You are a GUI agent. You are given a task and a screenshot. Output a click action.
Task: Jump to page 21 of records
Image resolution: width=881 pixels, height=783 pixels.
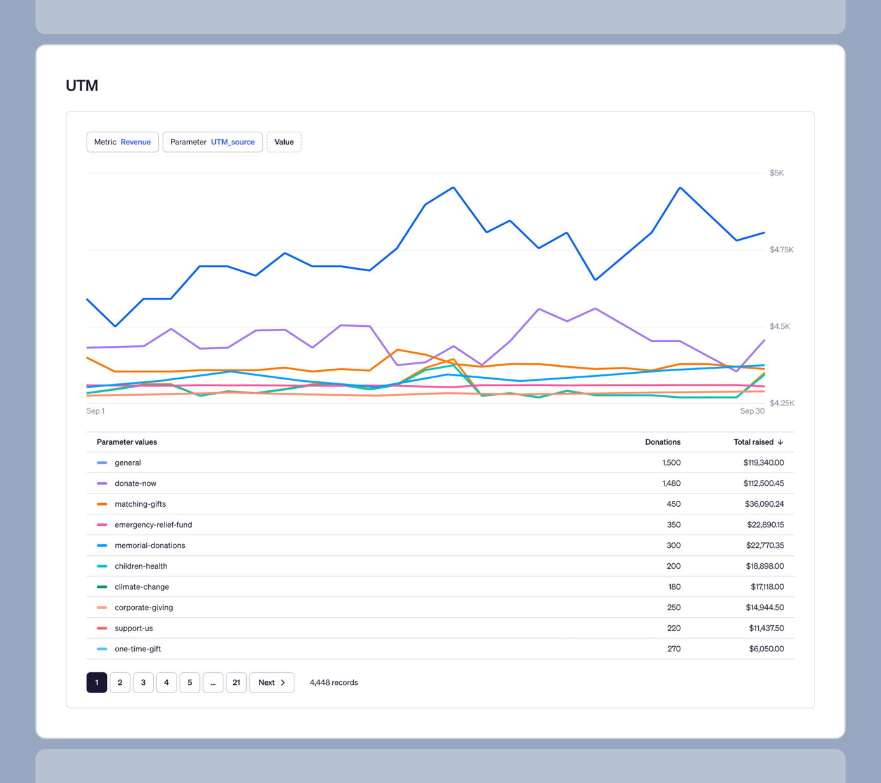coord(236,682)
